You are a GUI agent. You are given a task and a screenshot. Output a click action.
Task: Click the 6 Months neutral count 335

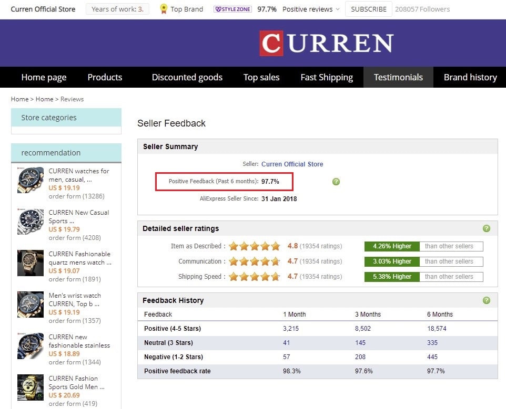point(432,343)
